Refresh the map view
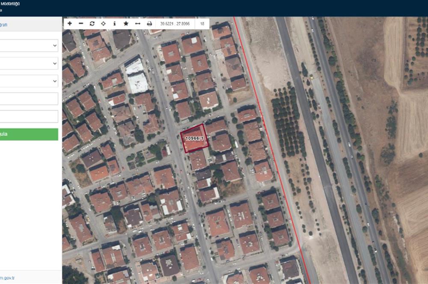The image size is (428, 284). pos(92,24)
